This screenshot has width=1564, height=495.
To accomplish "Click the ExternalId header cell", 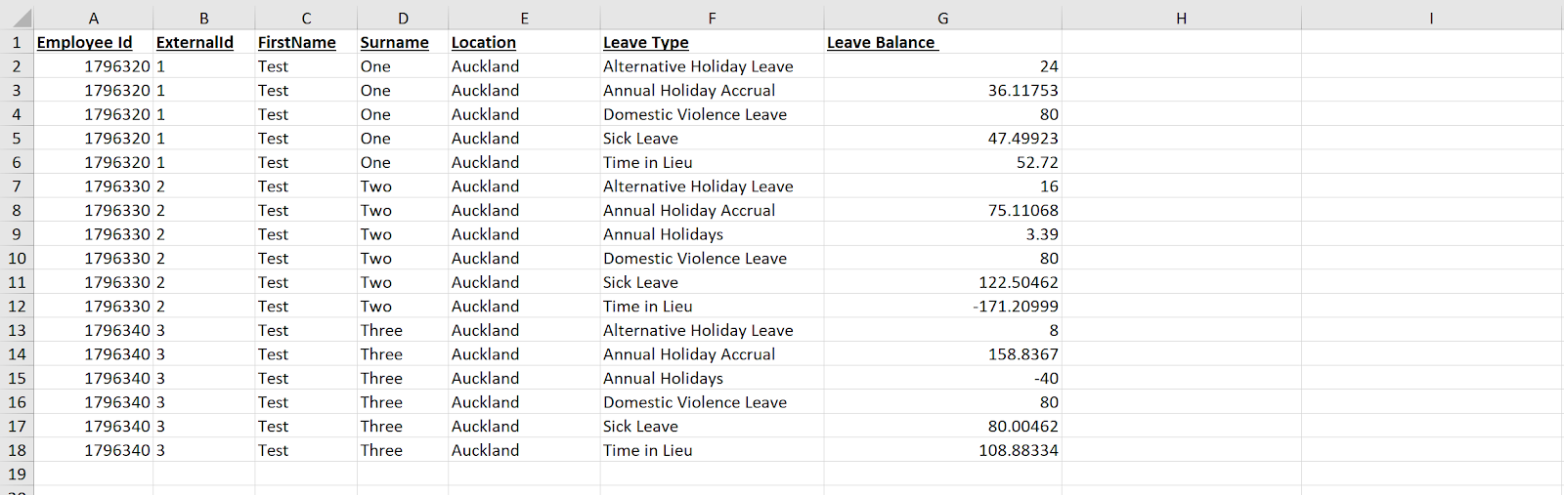I will 204,42.
